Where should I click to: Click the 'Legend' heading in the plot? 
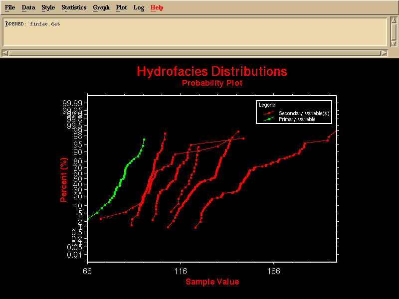point(267,105)
